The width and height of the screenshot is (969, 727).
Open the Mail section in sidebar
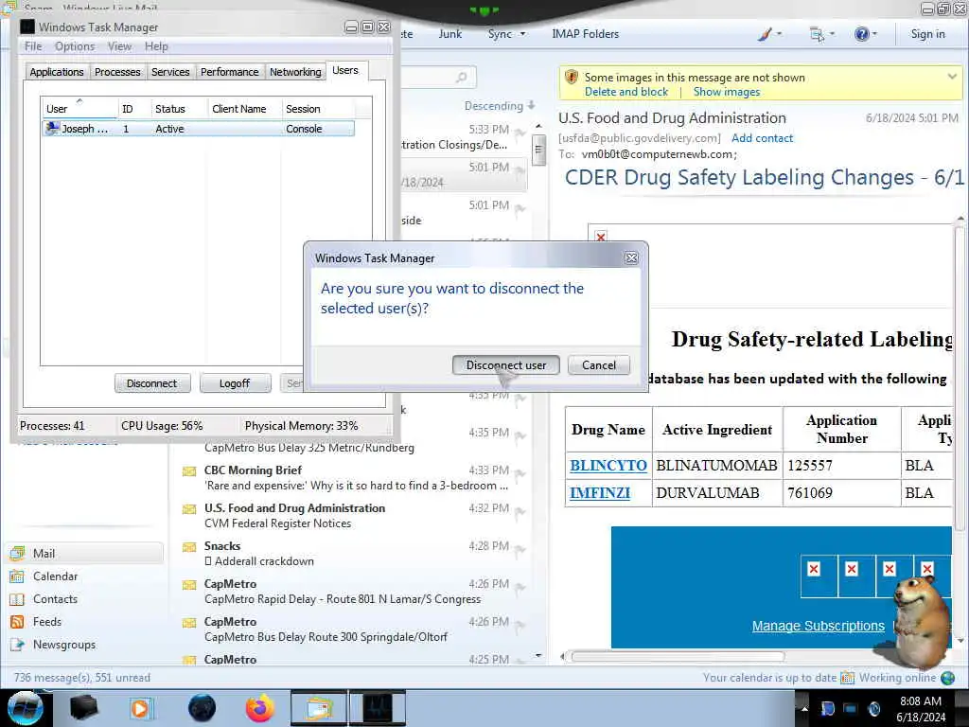(85, 553)
